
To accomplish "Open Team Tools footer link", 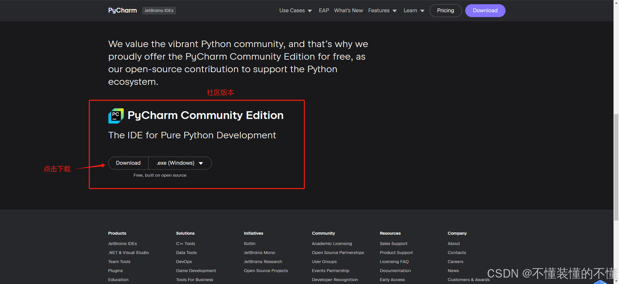I will coord(119,262).
